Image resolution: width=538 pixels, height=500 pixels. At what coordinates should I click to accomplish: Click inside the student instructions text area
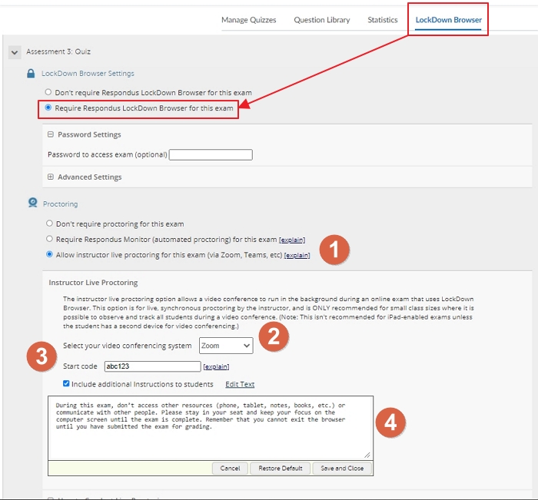click(x=211, y=428)
